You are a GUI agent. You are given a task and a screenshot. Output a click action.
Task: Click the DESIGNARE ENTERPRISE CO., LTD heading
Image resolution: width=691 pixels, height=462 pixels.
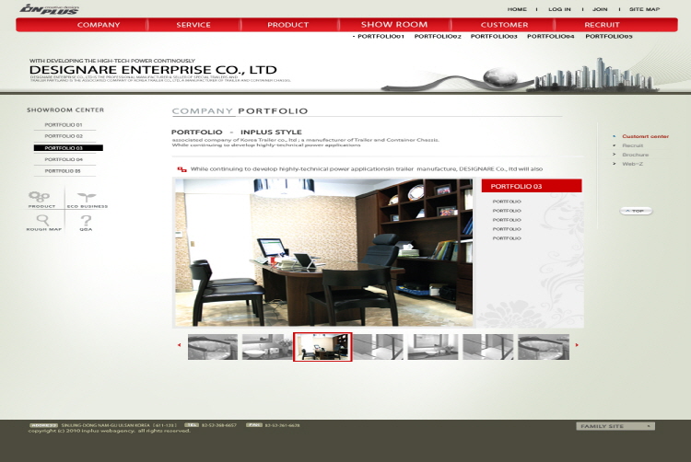coord(153,70)
